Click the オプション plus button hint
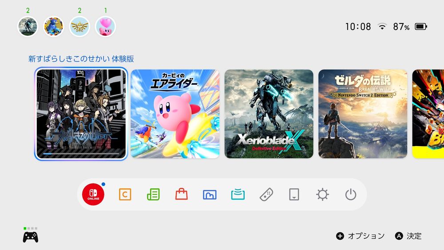This screenshot has width=444, height=250. click(360, 236)
